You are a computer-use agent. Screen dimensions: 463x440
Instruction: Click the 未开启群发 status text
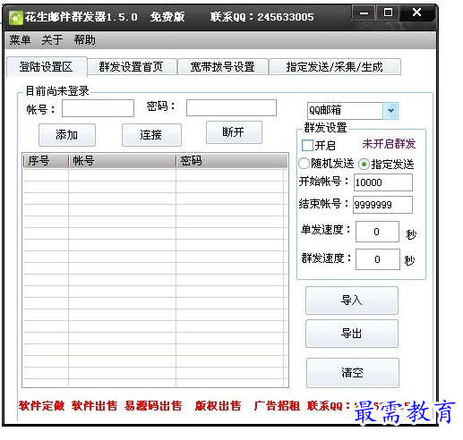coord(389,144)
